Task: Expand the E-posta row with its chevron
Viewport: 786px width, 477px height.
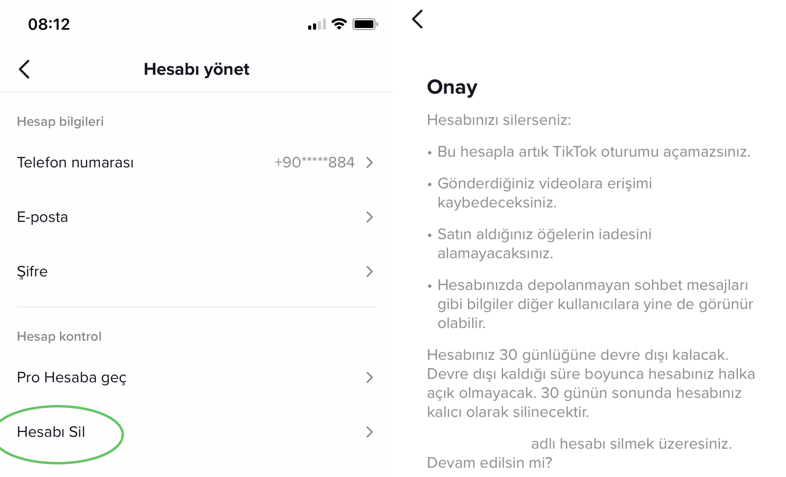Action: pyautogui.click(x=369, y=217)
